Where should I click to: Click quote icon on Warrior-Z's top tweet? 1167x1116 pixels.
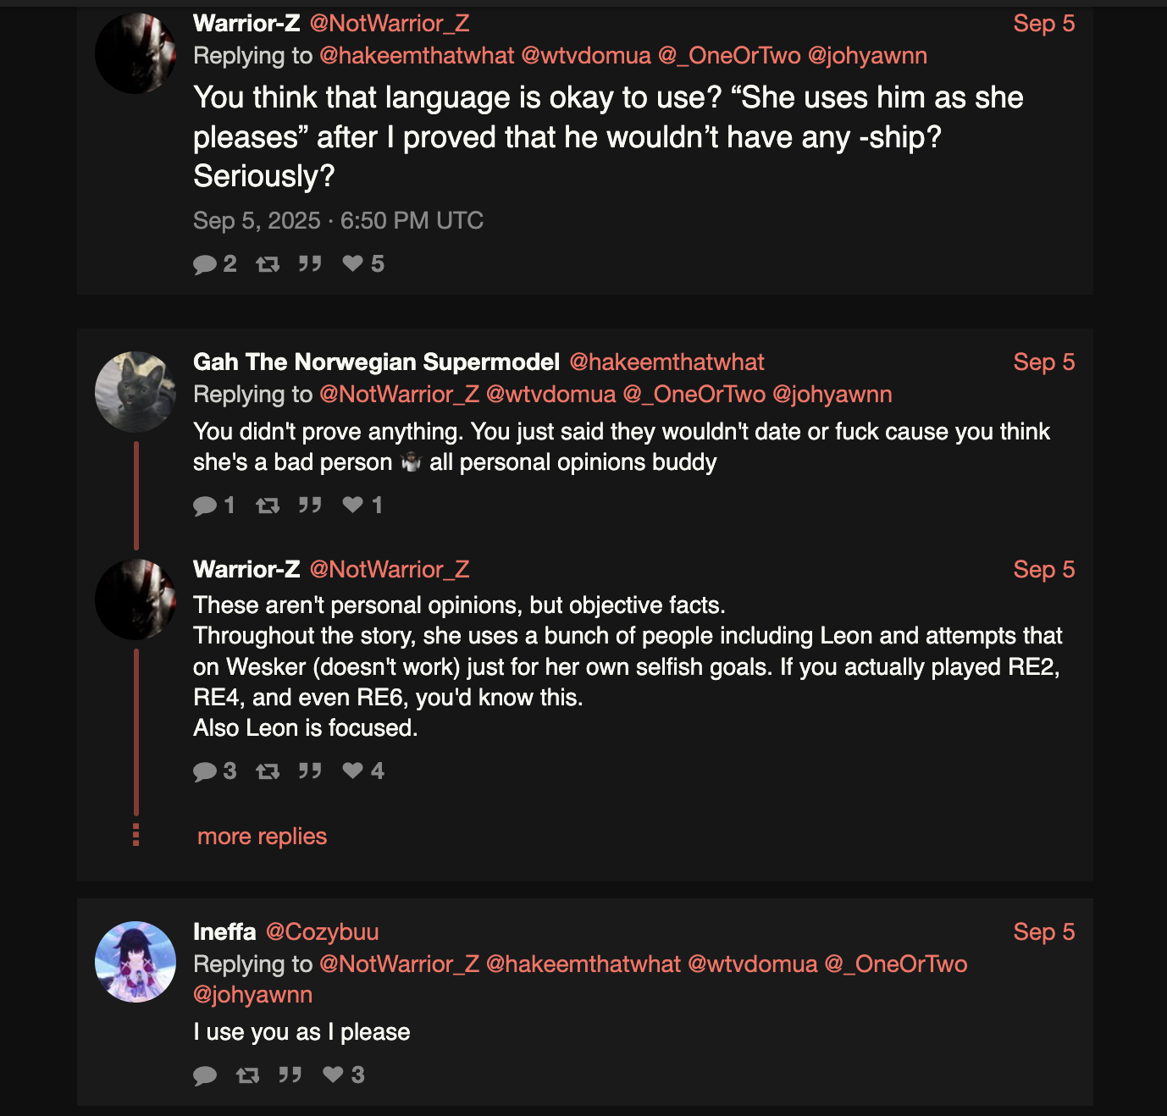(x=310, y=264)
